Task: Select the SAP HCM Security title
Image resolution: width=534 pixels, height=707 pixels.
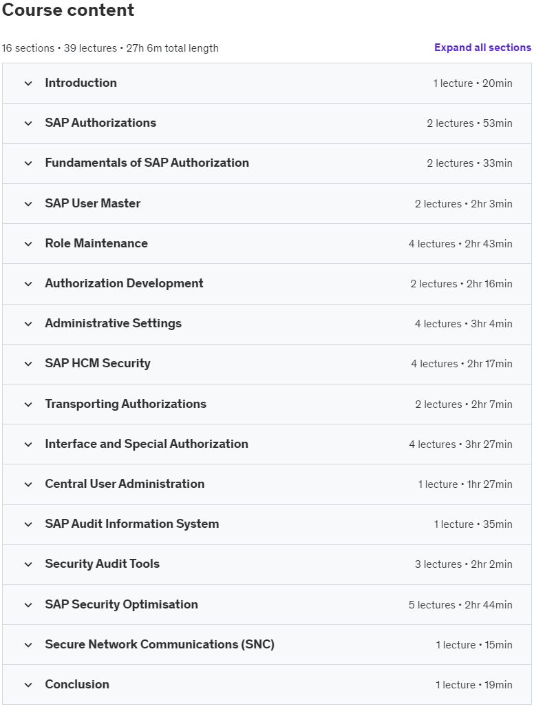Action: point(98,363)
